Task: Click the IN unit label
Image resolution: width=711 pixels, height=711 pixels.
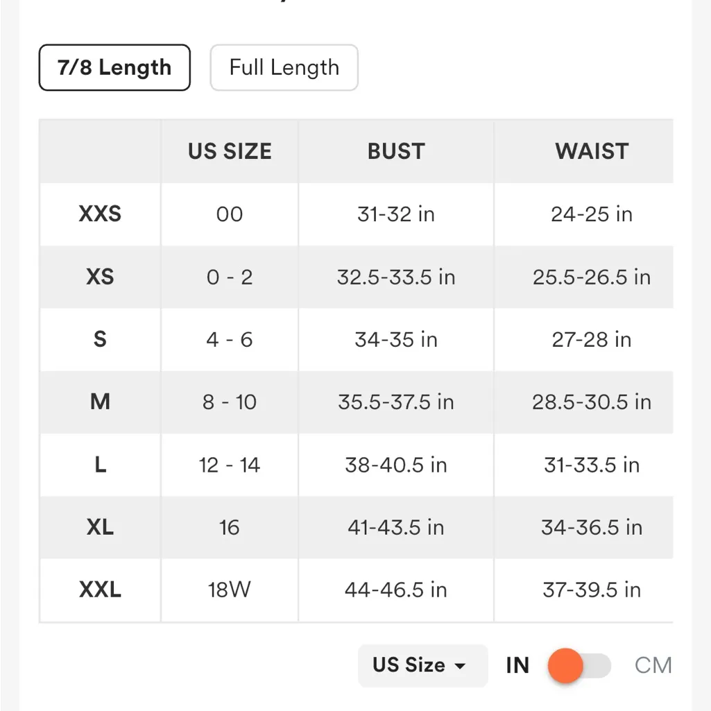Action: (517, 665)
